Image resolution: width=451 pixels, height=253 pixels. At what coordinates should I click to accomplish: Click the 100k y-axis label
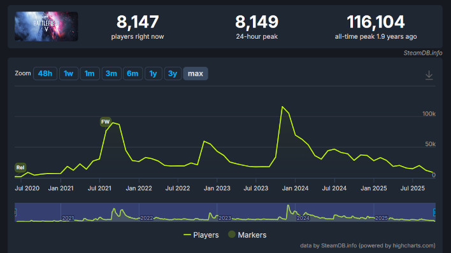pyautogui.click(x=429, y=114)
